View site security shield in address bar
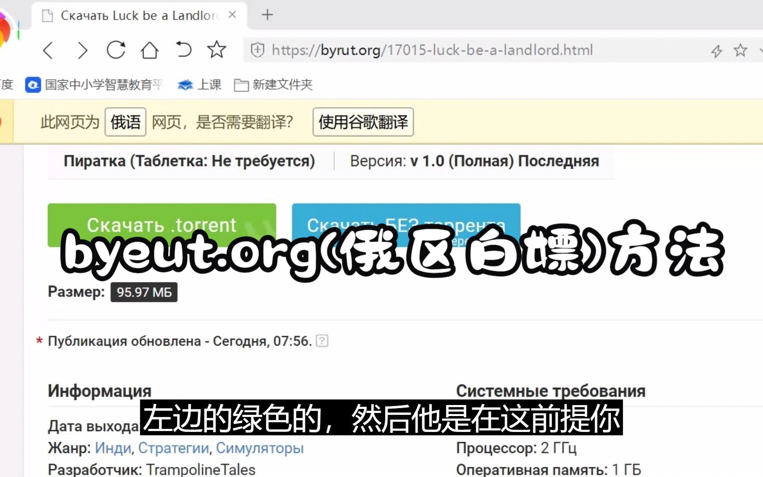This screenshot has height=477, width=763. pyautogui.click(x=257, y=50)
